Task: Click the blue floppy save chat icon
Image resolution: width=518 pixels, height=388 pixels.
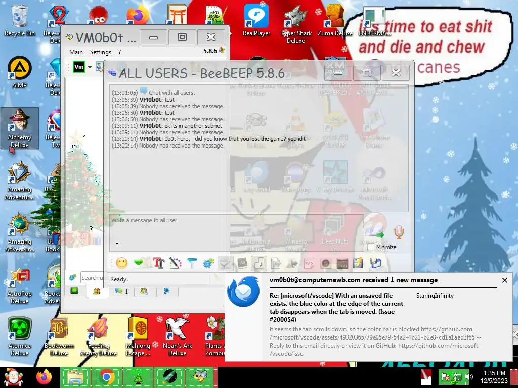Action: click(376, 263)
